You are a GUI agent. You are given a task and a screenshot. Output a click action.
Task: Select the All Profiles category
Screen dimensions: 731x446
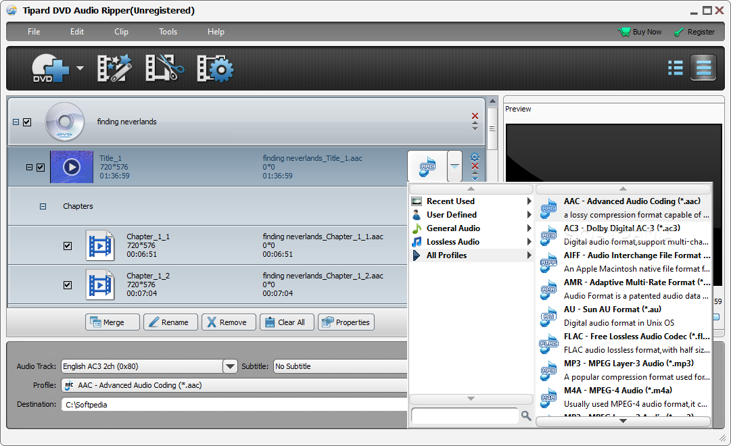pyautogui.click(x=471, y=255)
